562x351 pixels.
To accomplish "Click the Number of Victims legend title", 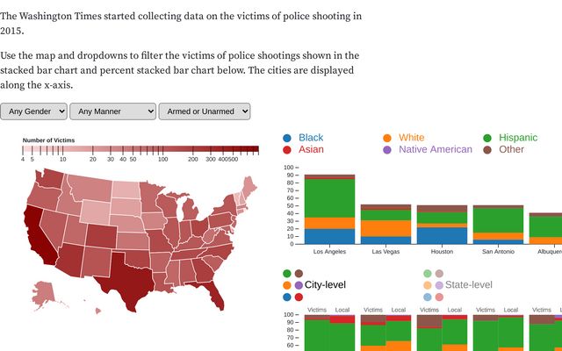I will tap(49, 140).
